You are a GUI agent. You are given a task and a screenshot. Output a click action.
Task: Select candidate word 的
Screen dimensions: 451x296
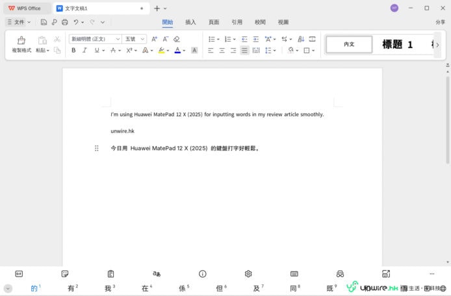(x=34, y=288)
